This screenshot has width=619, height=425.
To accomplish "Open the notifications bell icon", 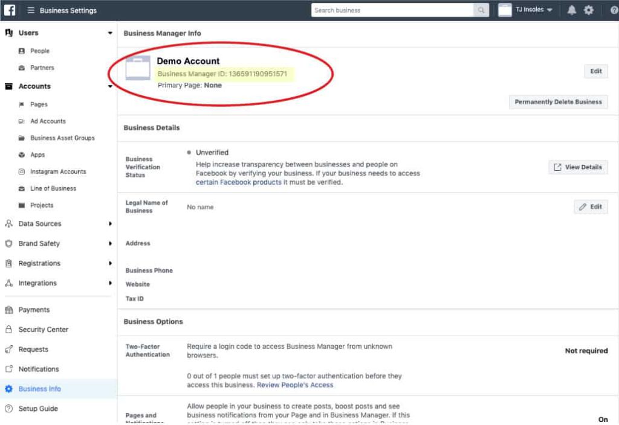I will click(x=571, y=10).
